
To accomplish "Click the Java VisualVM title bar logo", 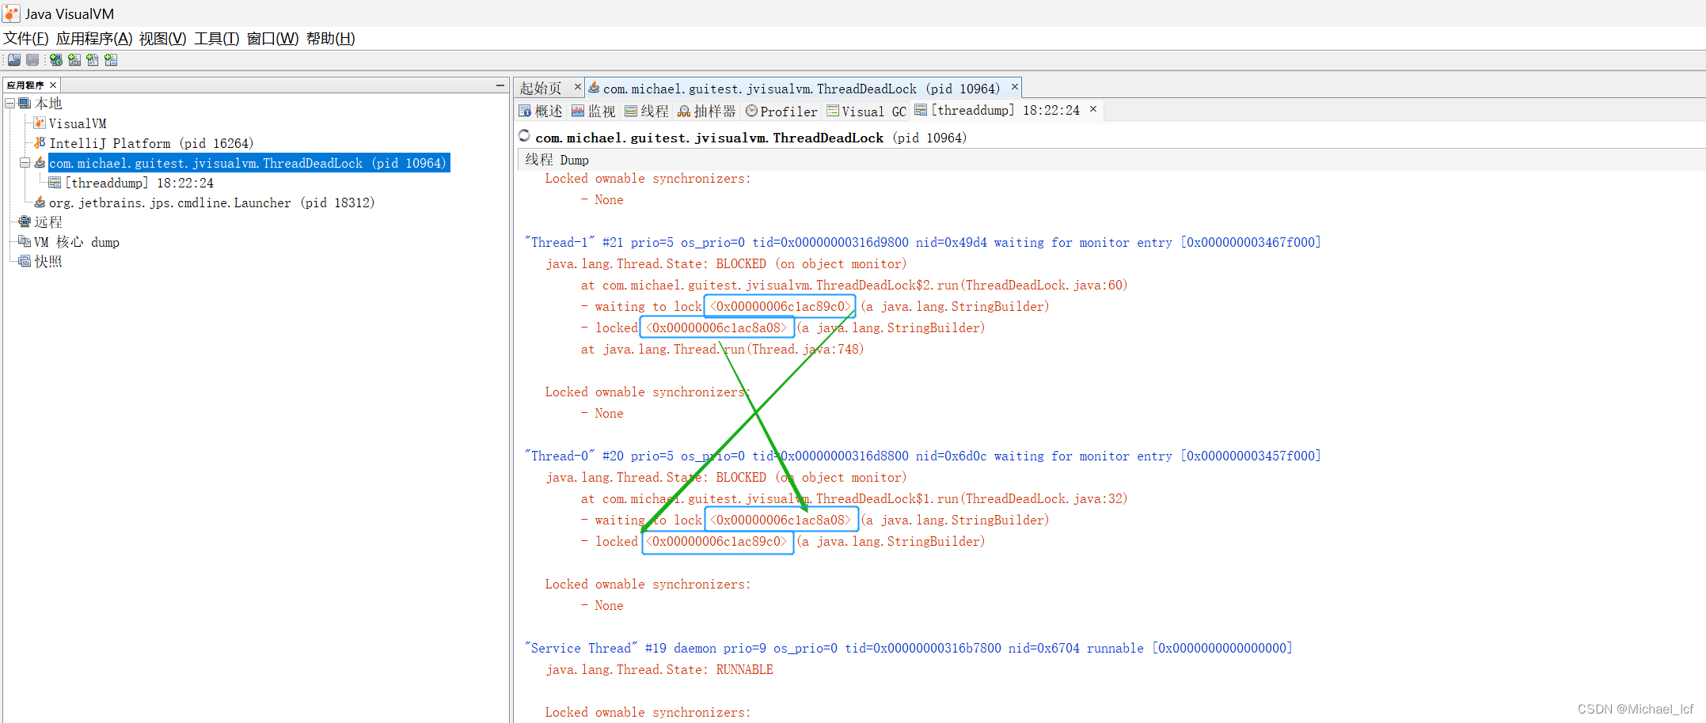I will click(x=11, y=13).
